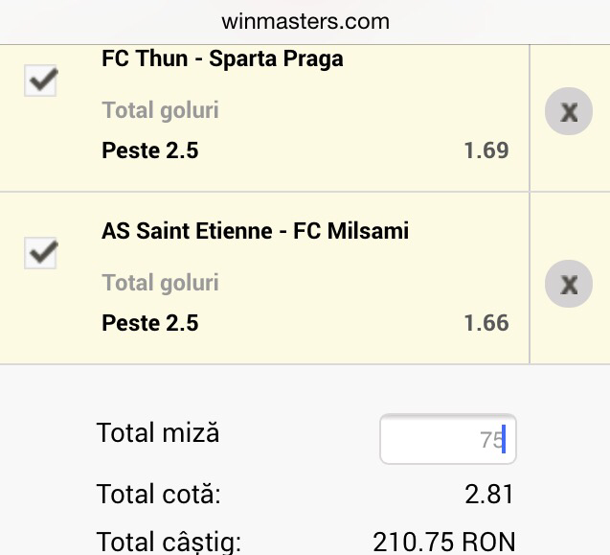Open the FC Thun - Sparta Praga match title
The image size is (610, 555).
click(x=222, y=58)
